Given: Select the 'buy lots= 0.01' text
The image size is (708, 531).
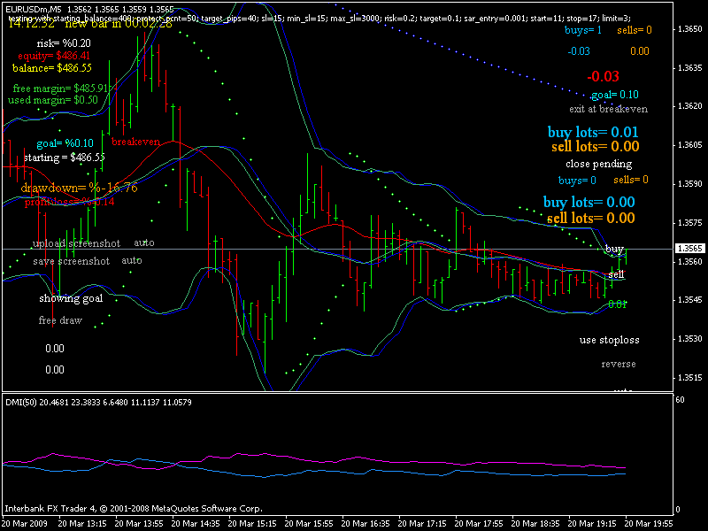Looking at the screenshot, I should pyautogui.click(x=593, y=132).
